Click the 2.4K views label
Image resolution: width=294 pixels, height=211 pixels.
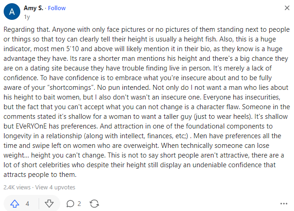point(17,187)
